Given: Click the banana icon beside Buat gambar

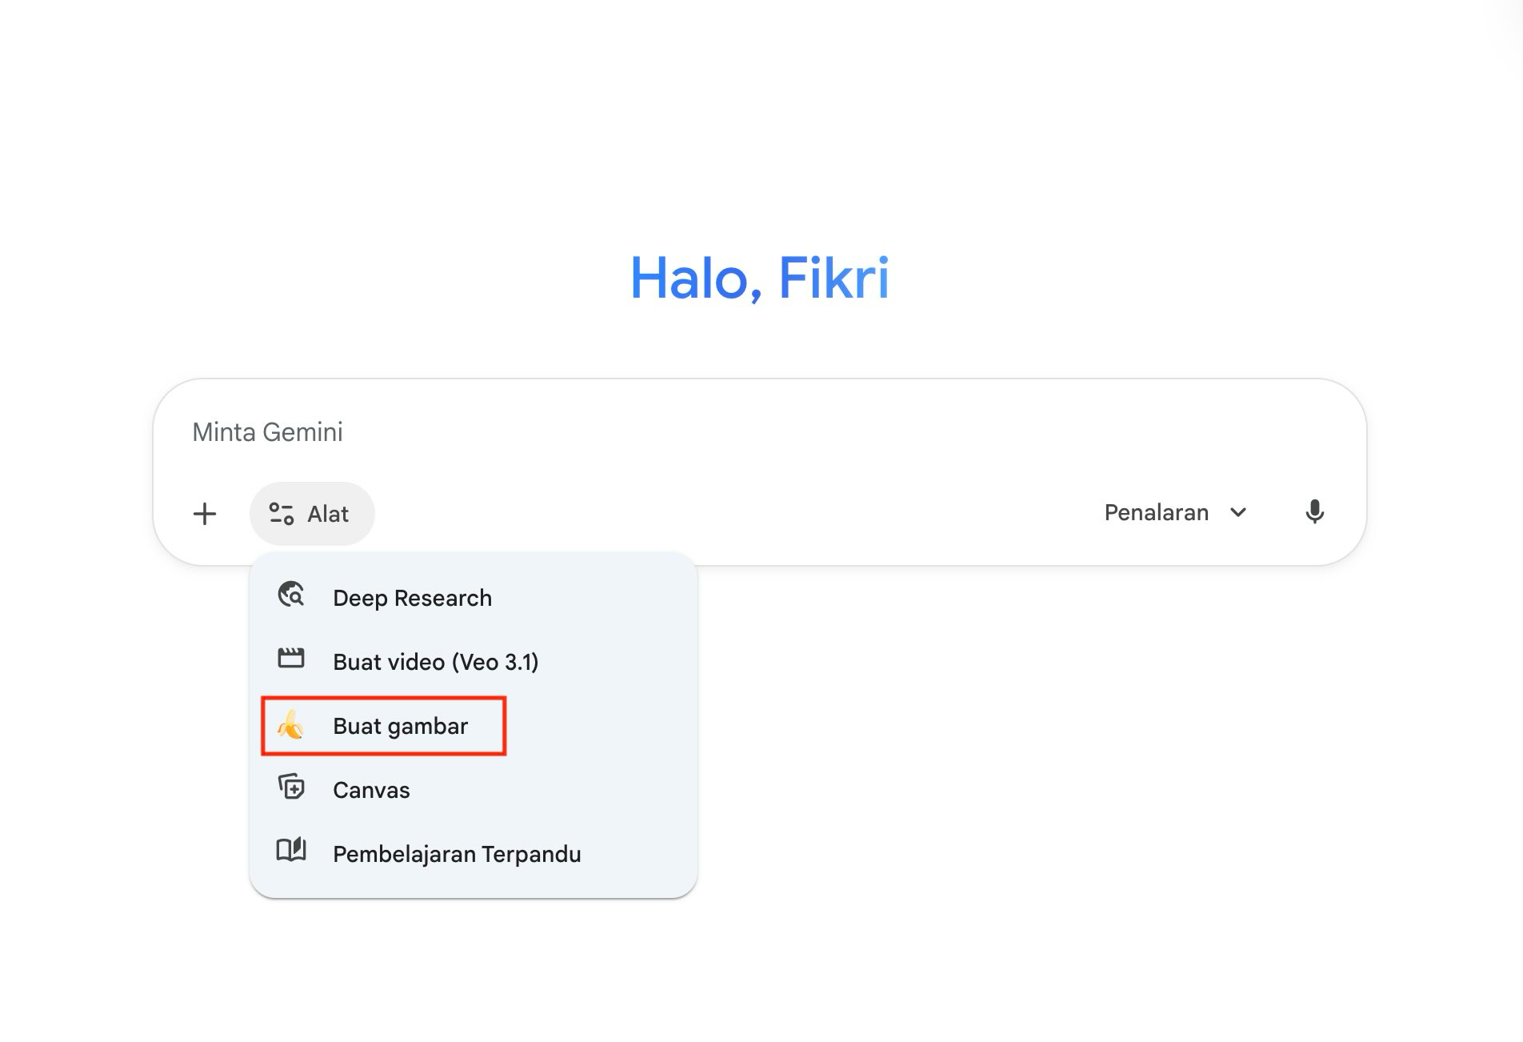Looking at the screenshot, I should [x=290, y=725].
